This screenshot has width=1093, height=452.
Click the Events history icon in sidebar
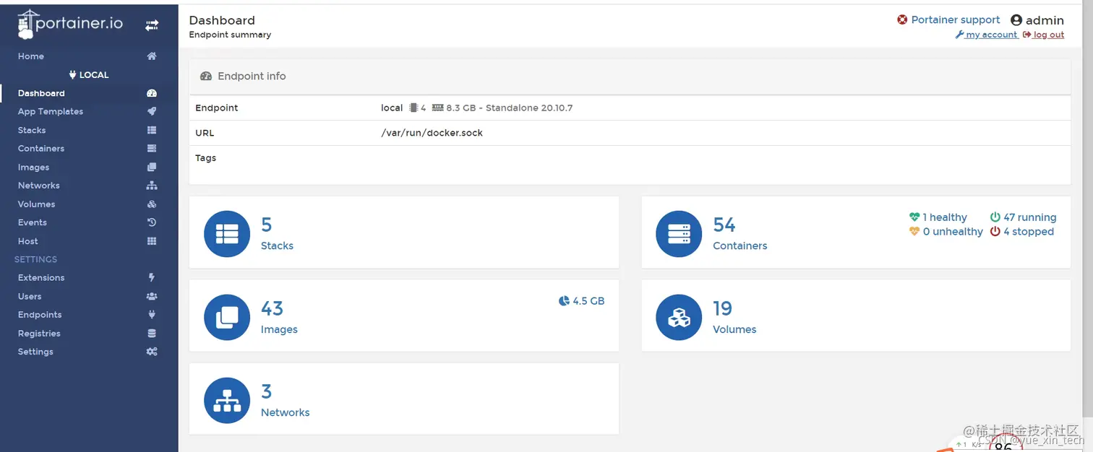pyautogui.click(x=152, y=222)
